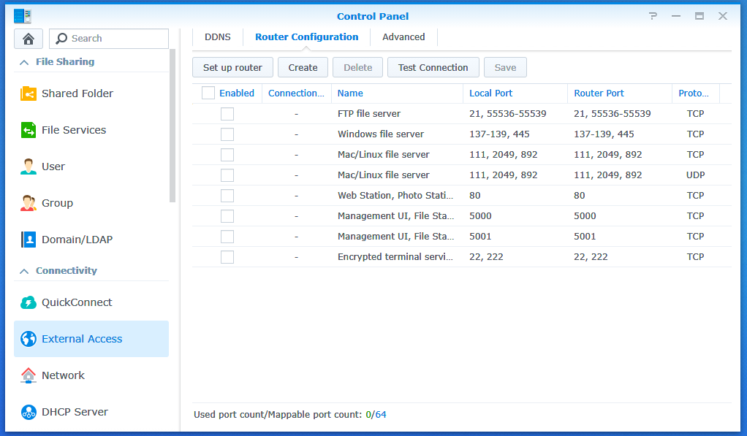
Task: Click the QuickConnect cloud icon
Action: 29,302
